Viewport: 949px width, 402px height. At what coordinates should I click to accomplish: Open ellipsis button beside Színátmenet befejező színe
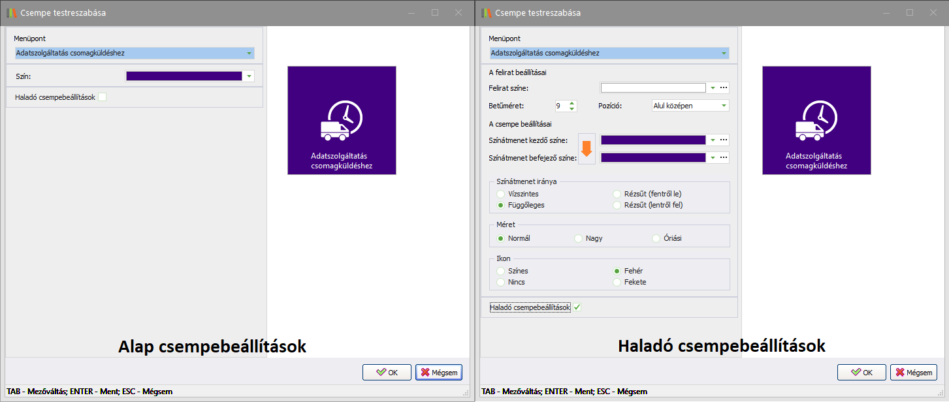click(x=724, y=158)
